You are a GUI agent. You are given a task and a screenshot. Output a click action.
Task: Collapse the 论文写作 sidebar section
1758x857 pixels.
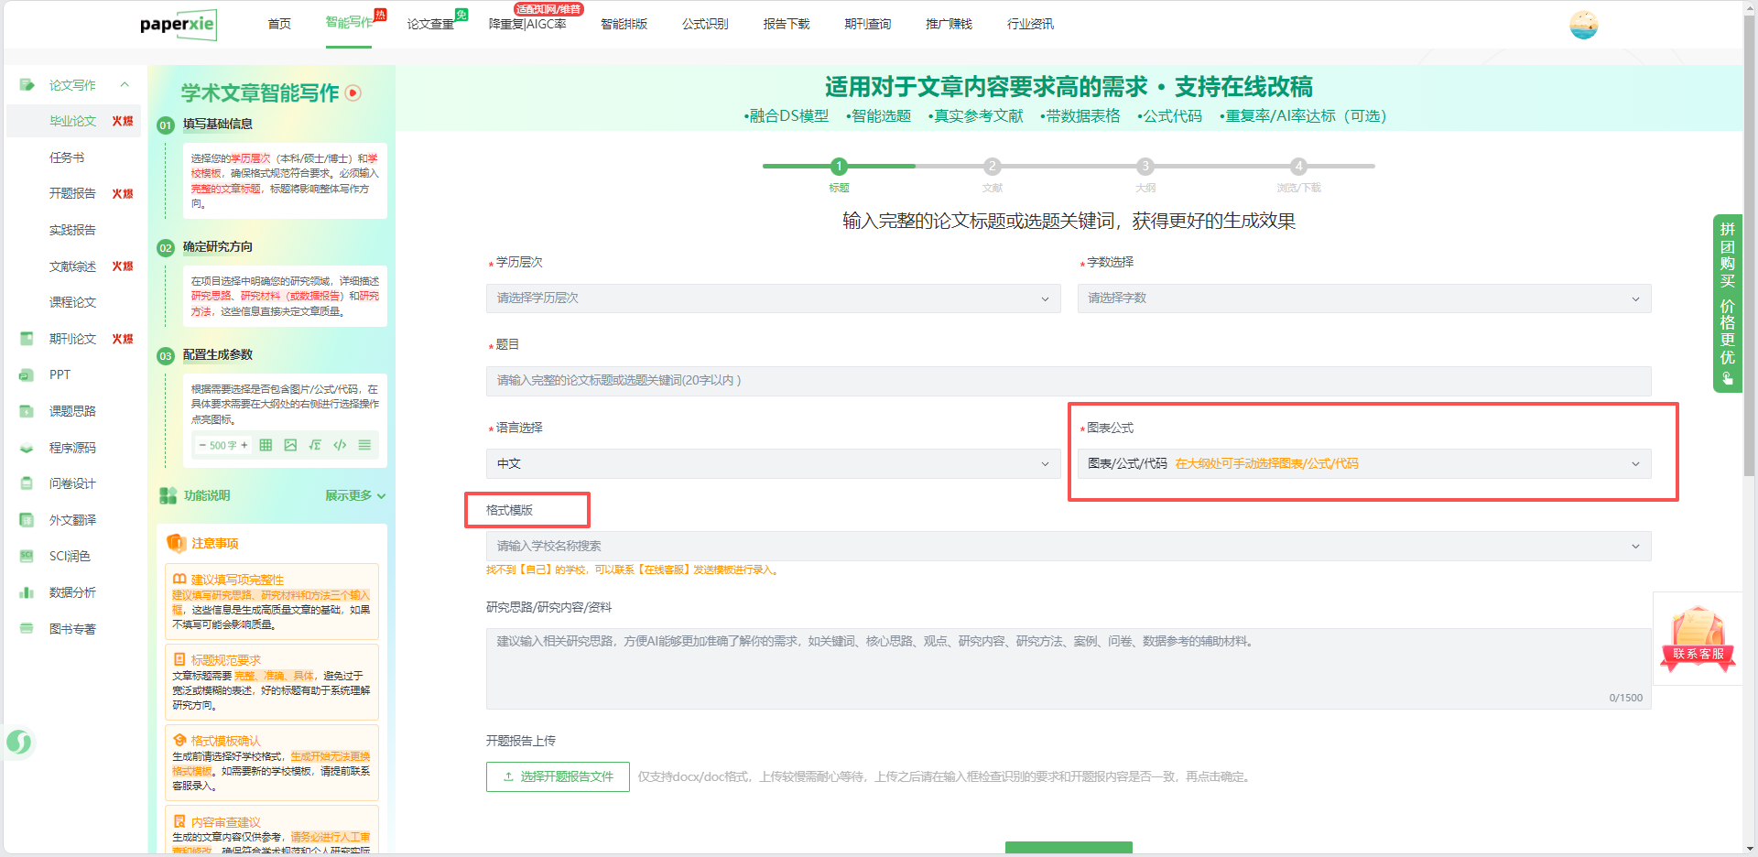(x=125, y=85)
